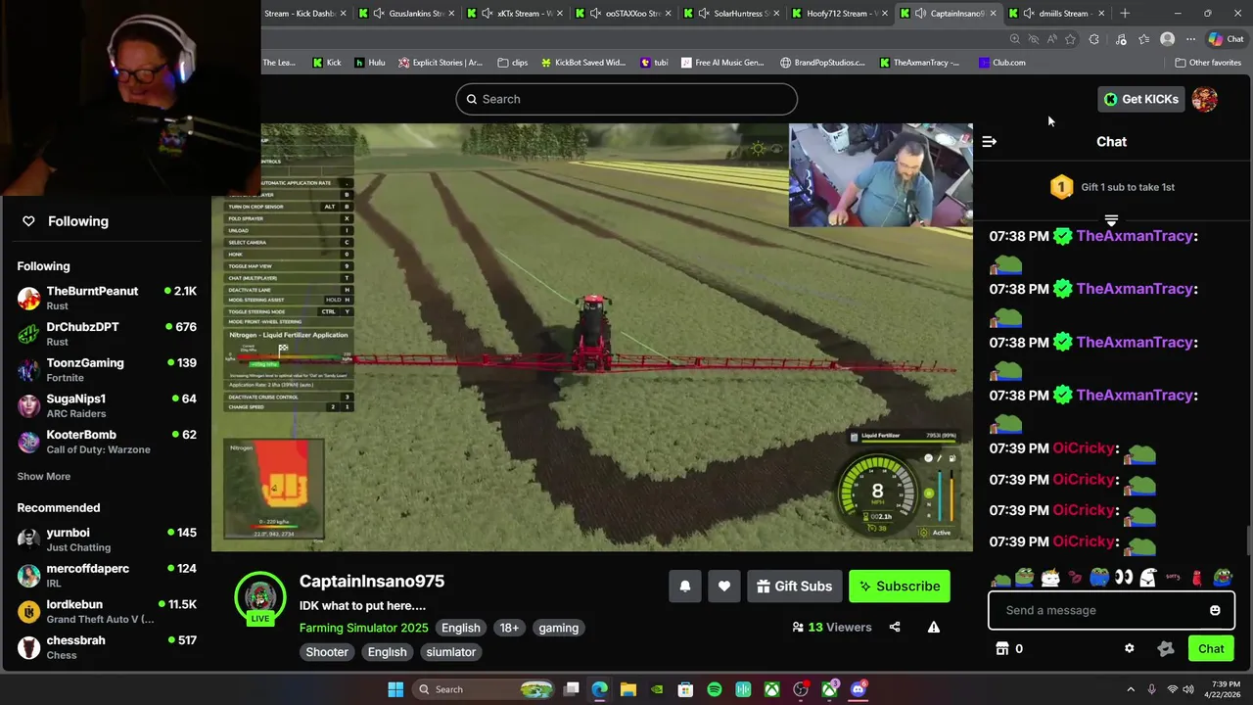
Task: Open the user profile avatar top right
Action: coord(1205,99)
